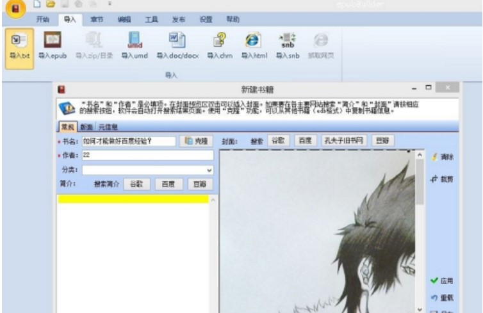
Task: Open the round application menu button
Action: [x=15, y=8]
